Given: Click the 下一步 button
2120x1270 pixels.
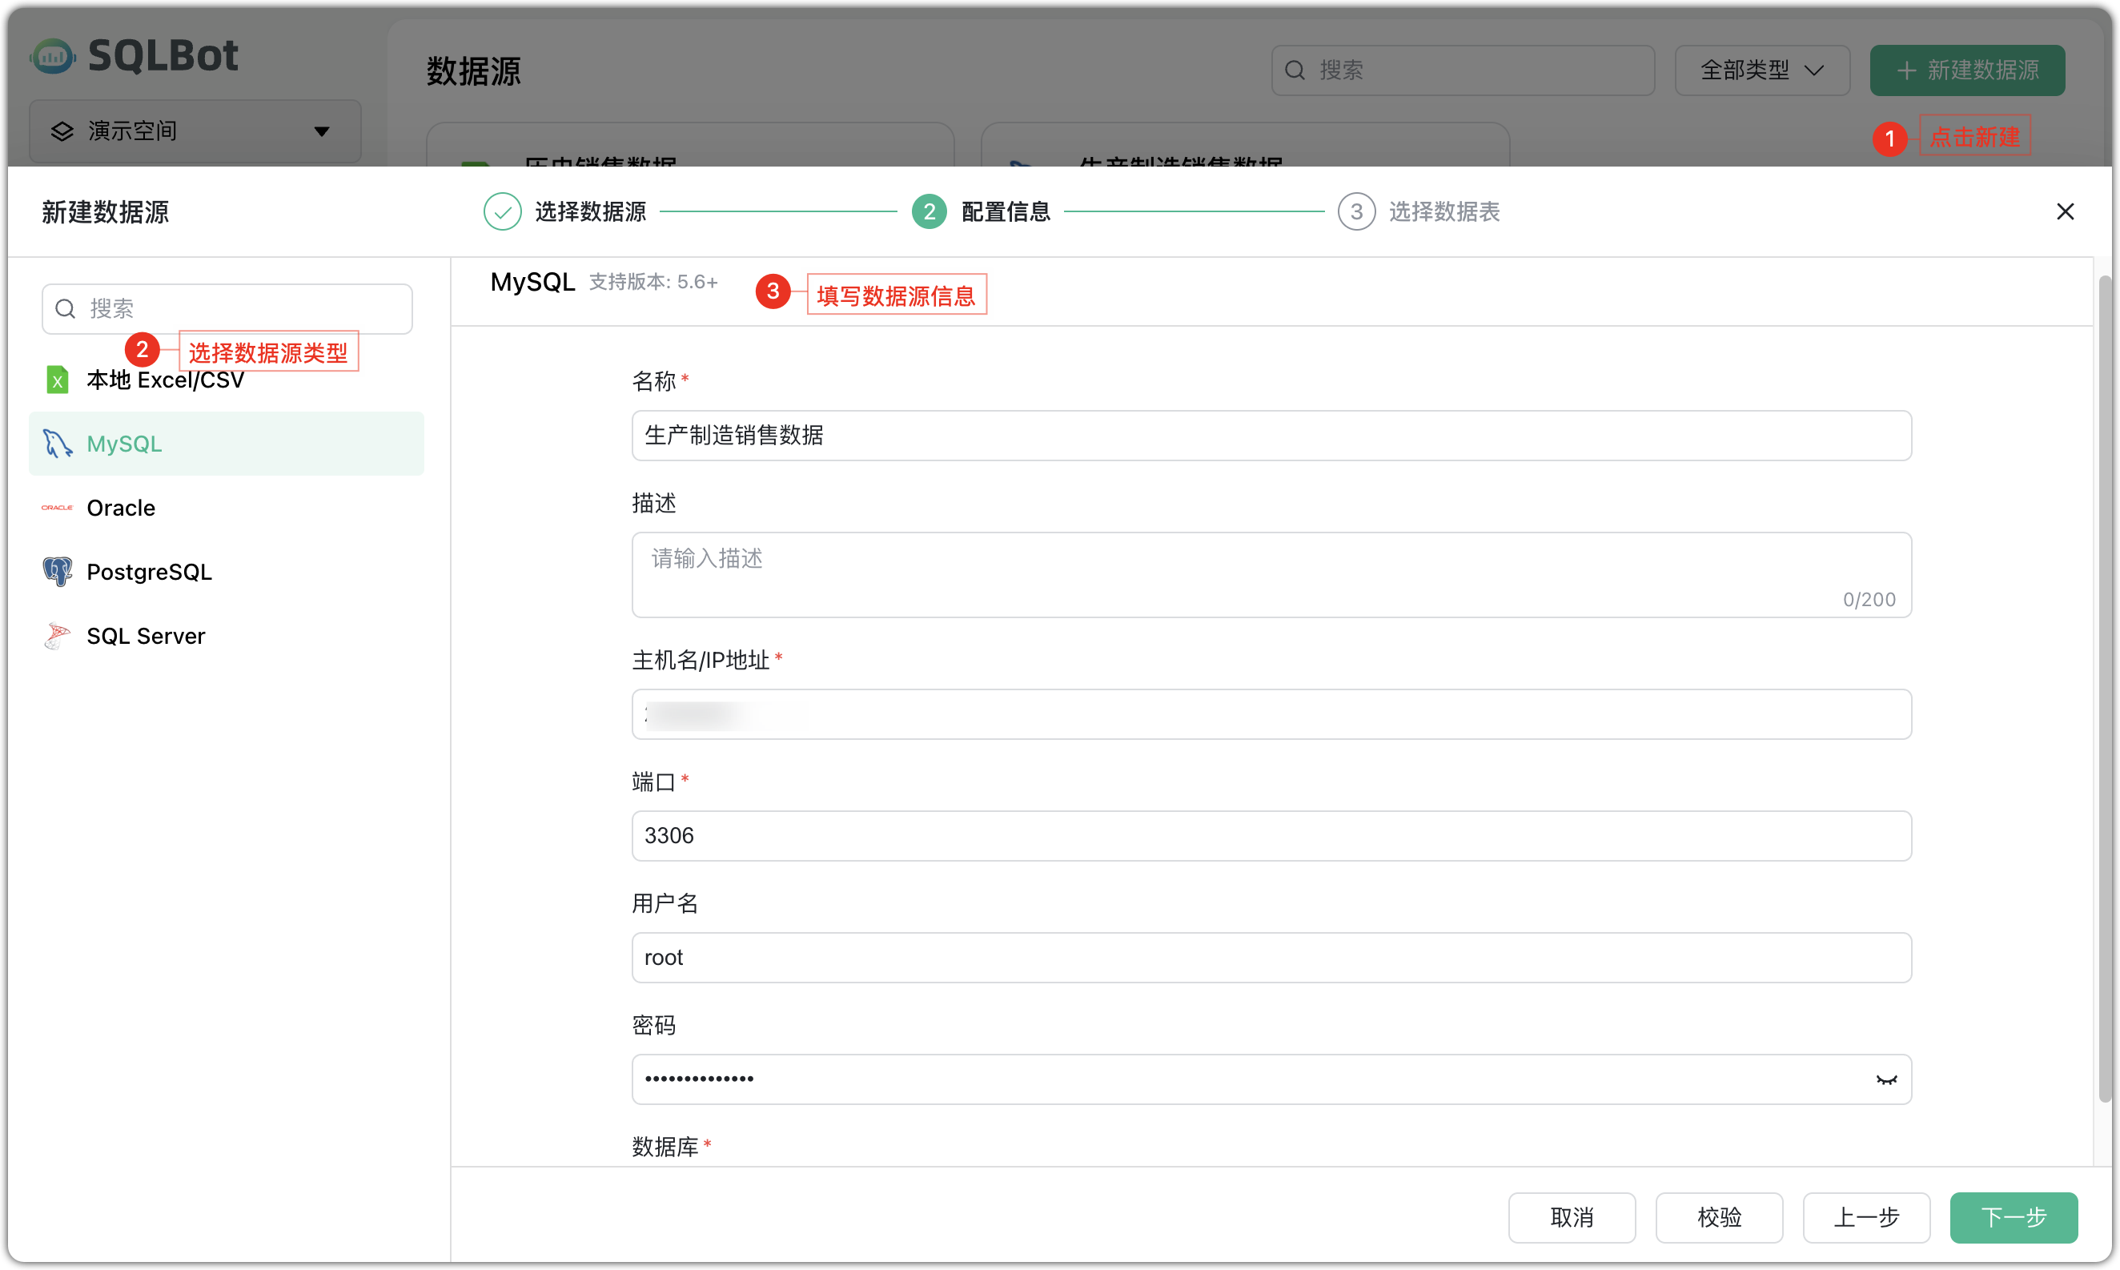Looking at the screenshot, I should click(x=2013, y=1218).
